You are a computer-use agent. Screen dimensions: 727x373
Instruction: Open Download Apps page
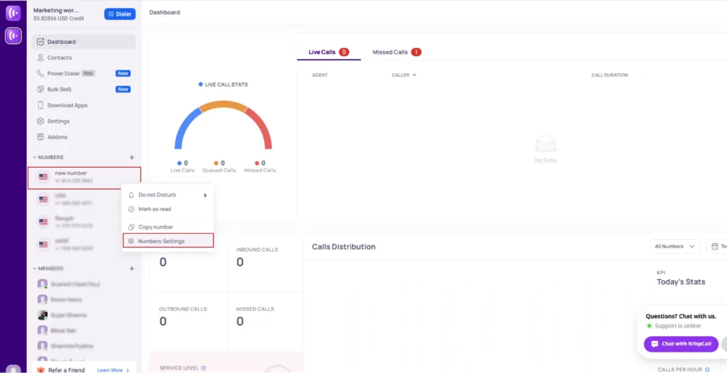(84, 105)
